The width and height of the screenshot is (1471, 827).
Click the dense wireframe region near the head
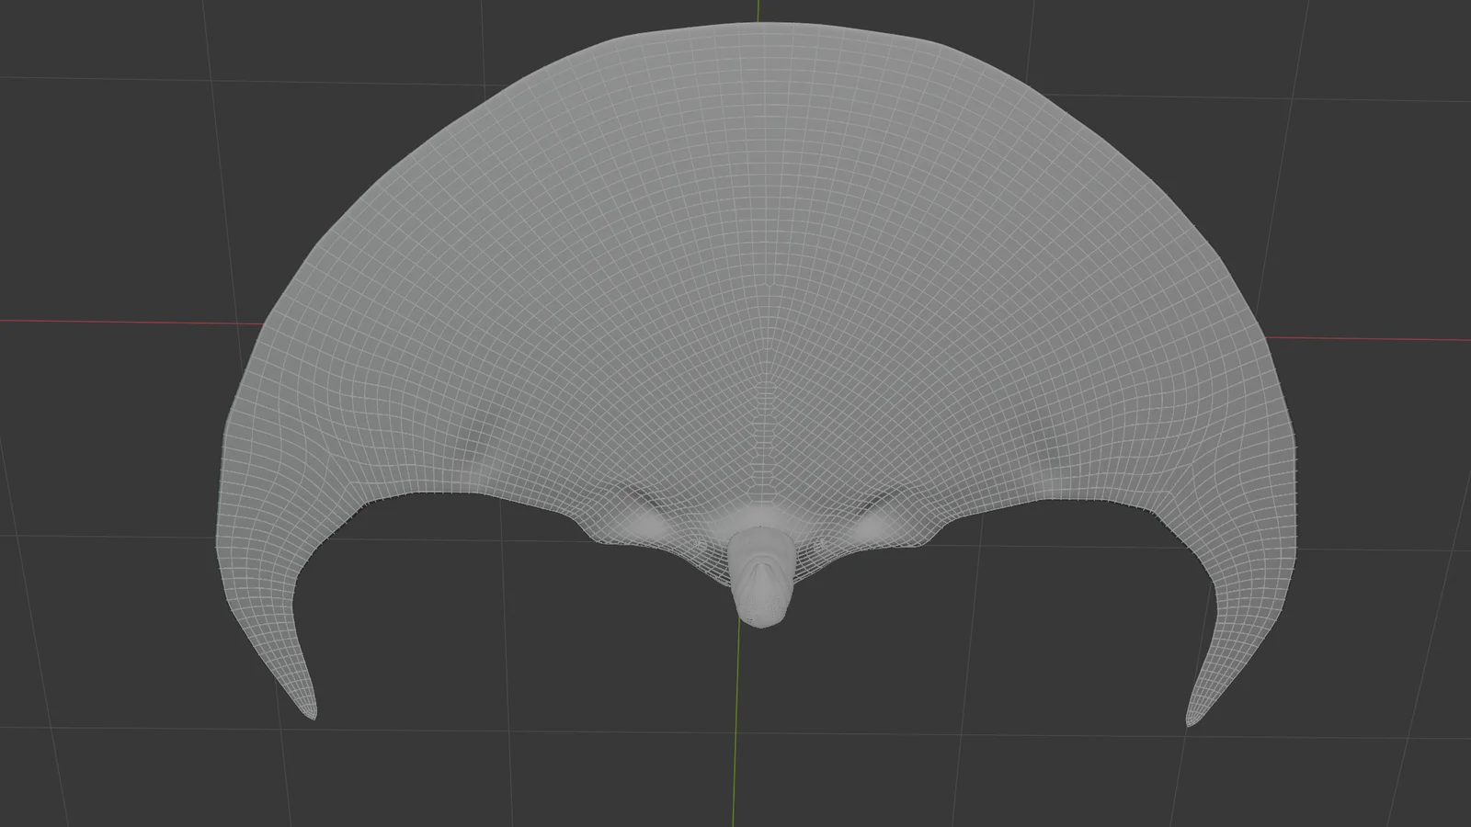pos(763,487)
